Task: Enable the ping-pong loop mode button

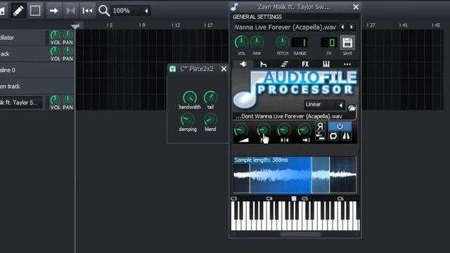Action: (x=346, y=136)
